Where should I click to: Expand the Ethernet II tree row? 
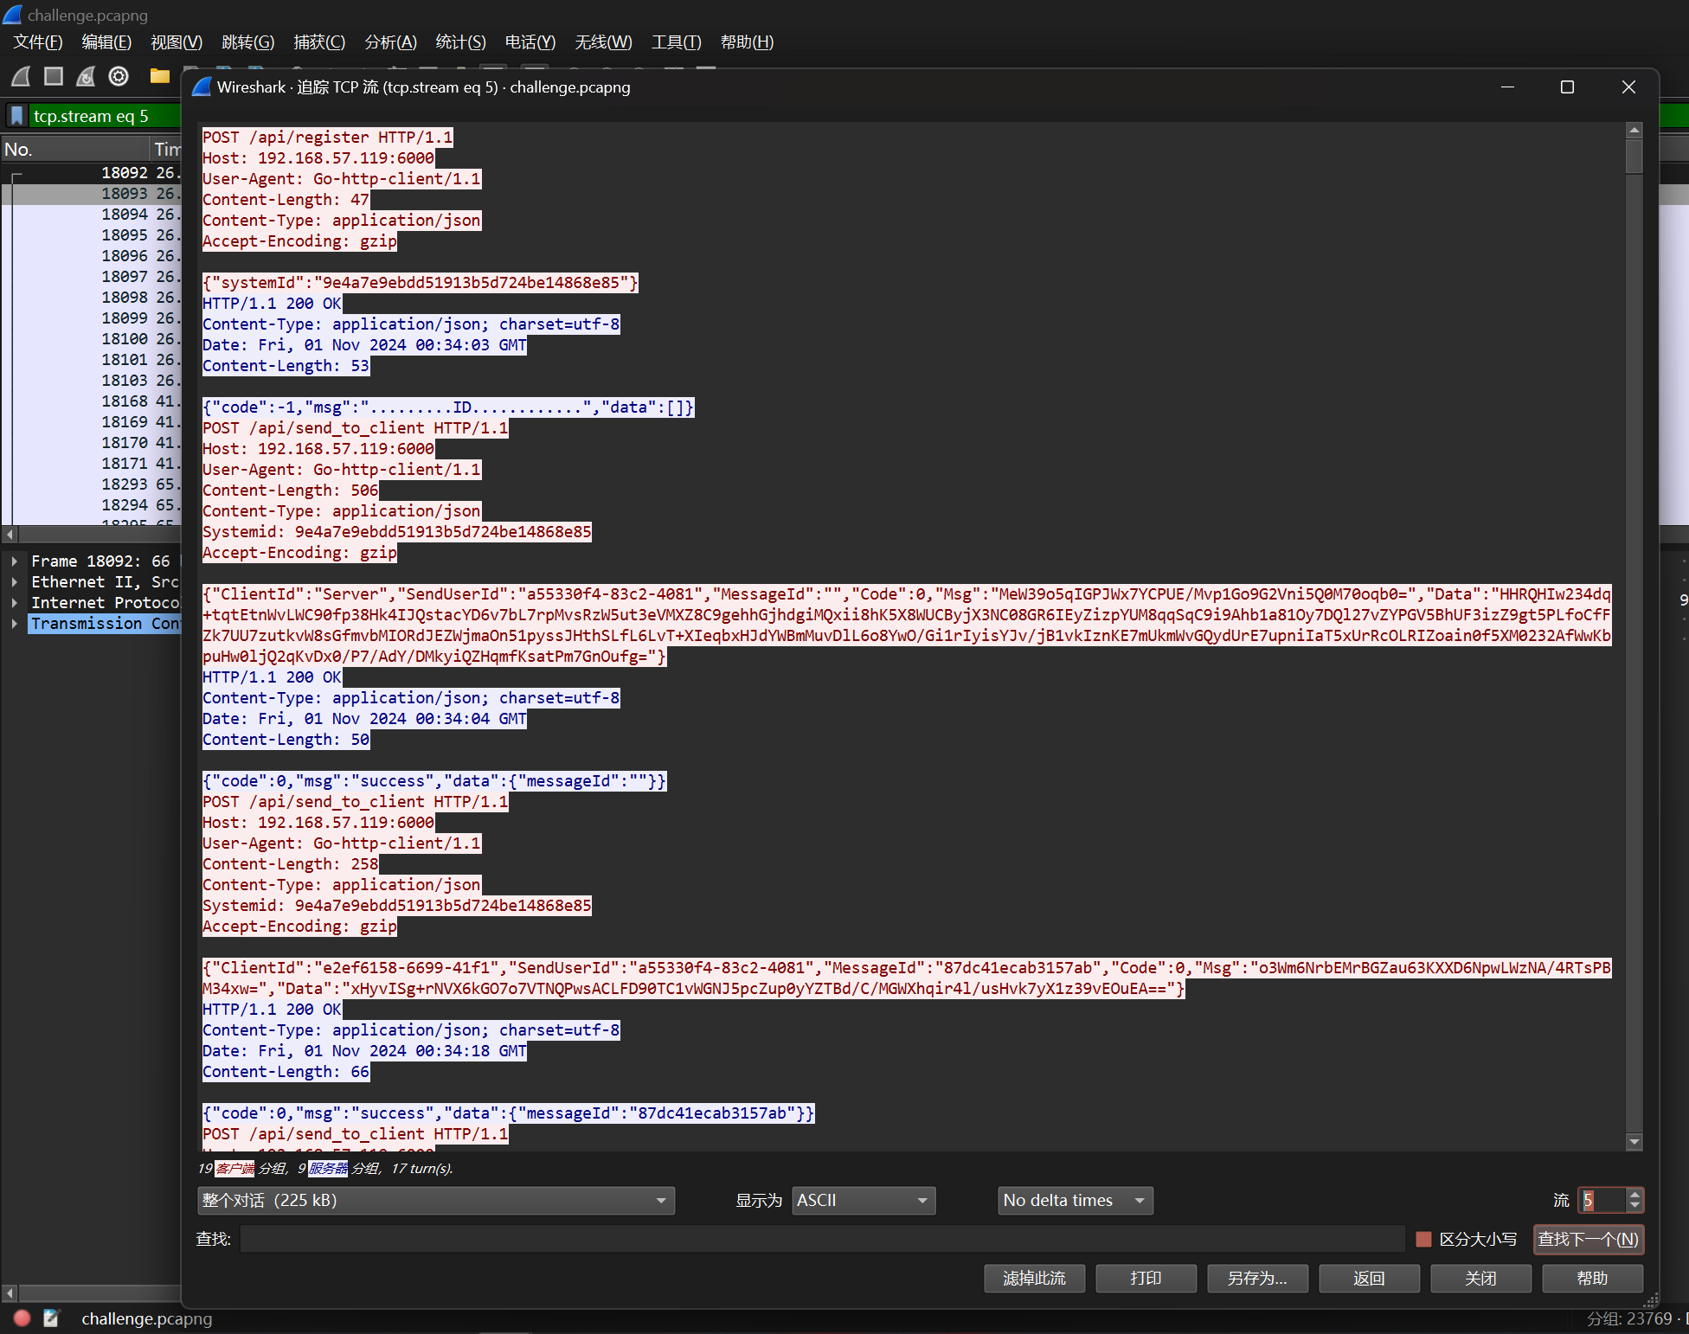(15, 582)
